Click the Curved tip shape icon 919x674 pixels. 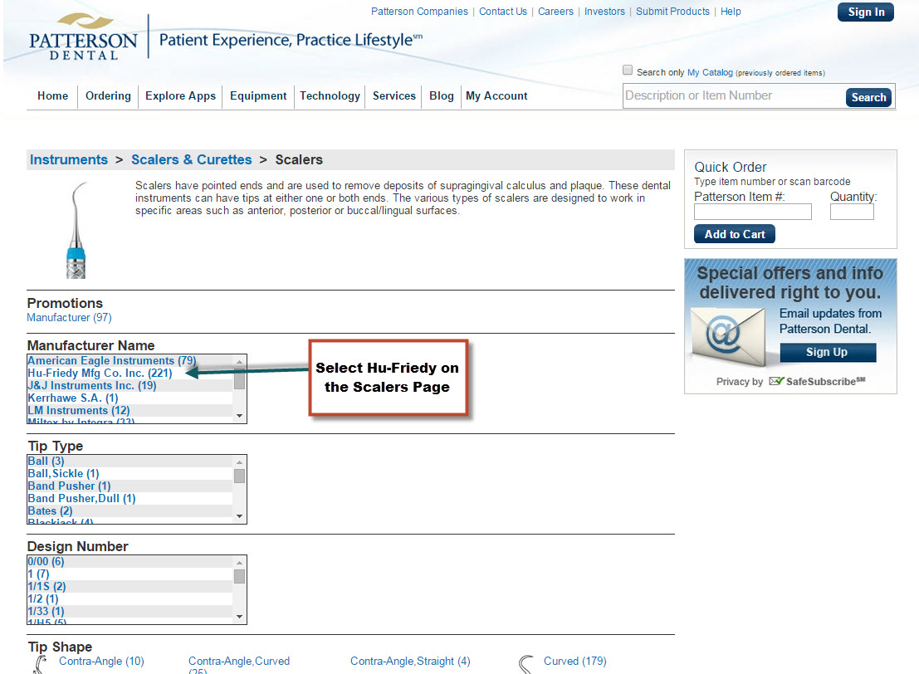tap(526, 664)
